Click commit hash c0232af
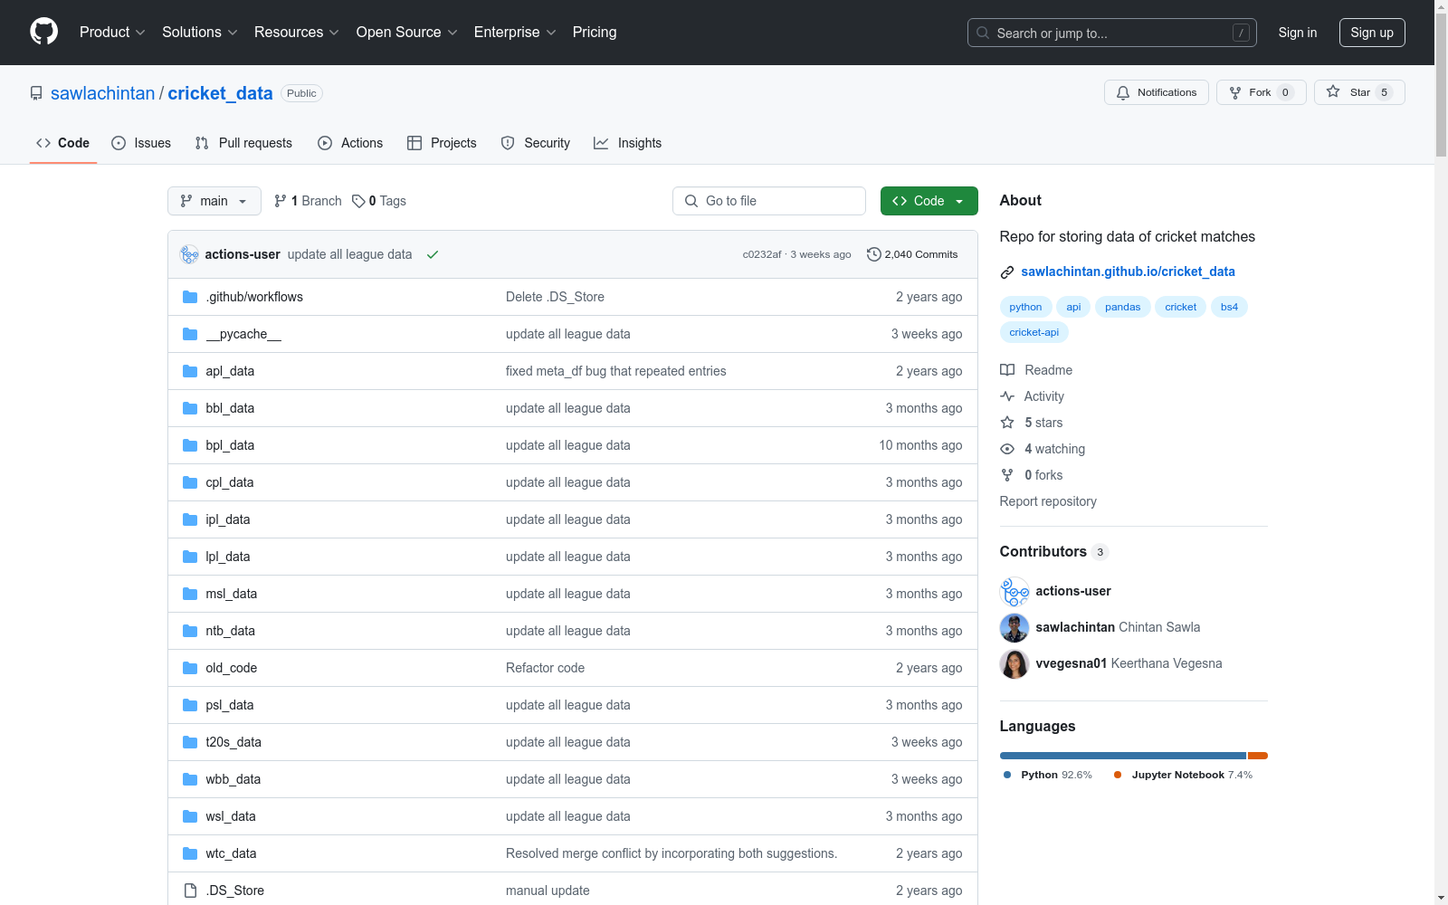The height and width of the screenshot is (905, 1448). 762,254
